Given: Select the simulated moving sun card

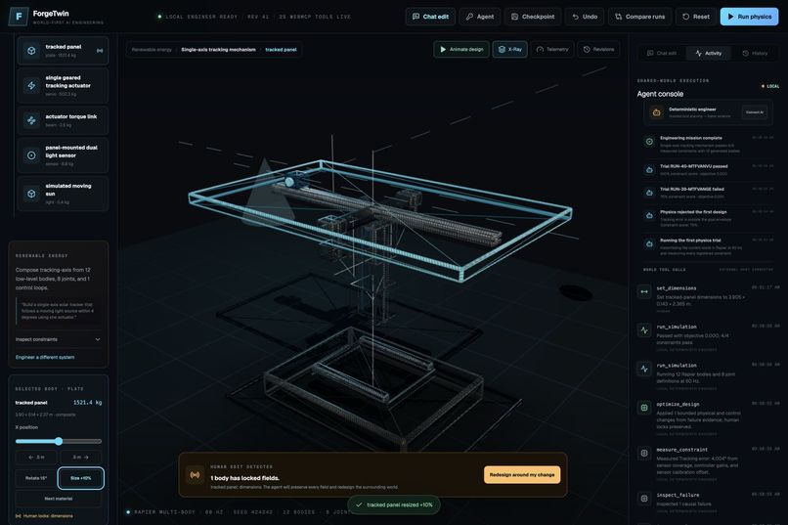Looking at the screenshot, I should click(x=63, y=194).
